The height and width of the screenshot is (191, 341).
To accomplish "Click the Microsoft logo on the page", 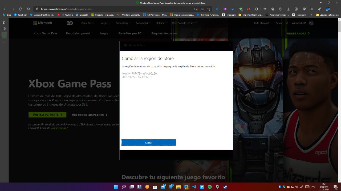I will [43, 23].
